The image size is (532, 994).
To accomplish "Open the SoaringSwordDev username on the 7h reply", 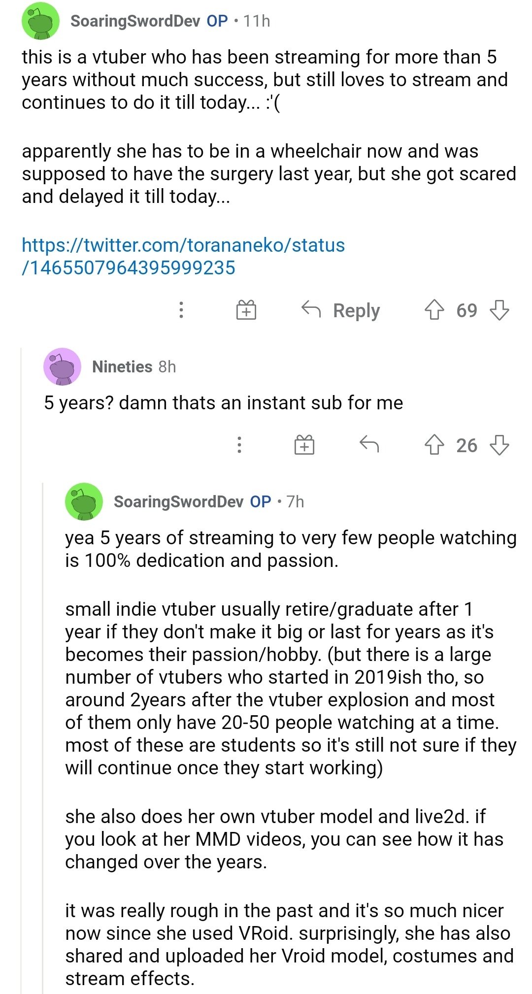I will [x=178, y=501].
